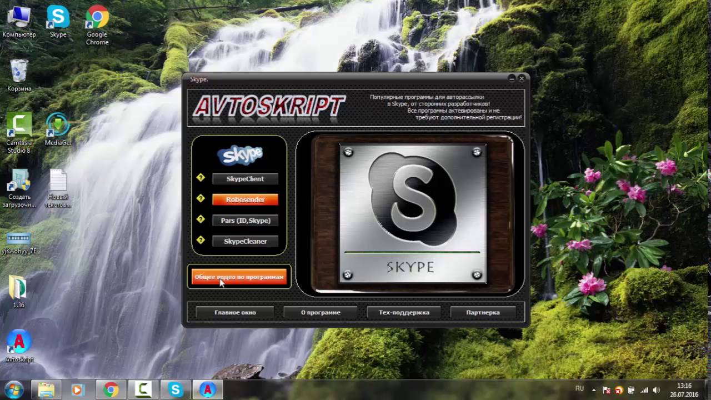Open Тех-поддержка section
Viewport: 711px width, 400px height.
[404, 312]
